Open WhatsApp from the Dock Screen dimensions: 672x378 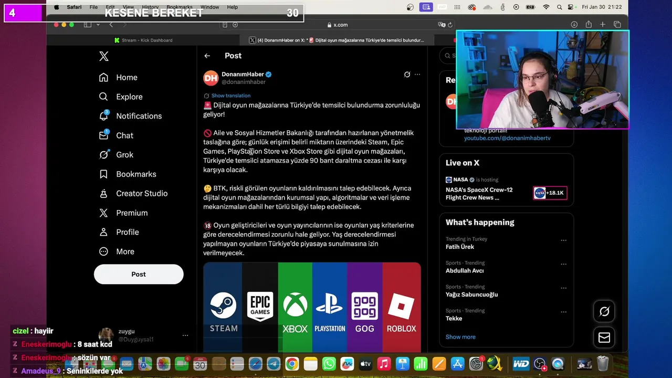(x=329, y=364)
